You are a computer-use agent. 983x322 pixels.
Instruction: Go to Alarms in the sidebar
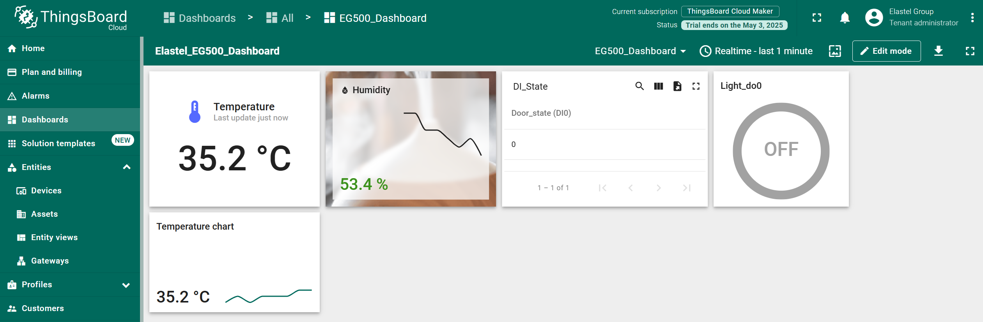(x=35, y=96)
